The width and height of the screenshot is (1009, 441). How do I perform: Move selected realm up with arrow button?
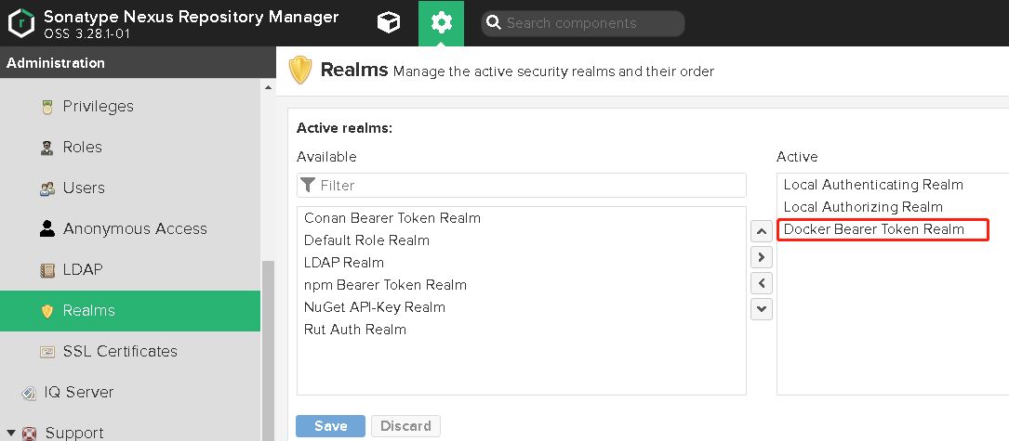click(761, 231)
